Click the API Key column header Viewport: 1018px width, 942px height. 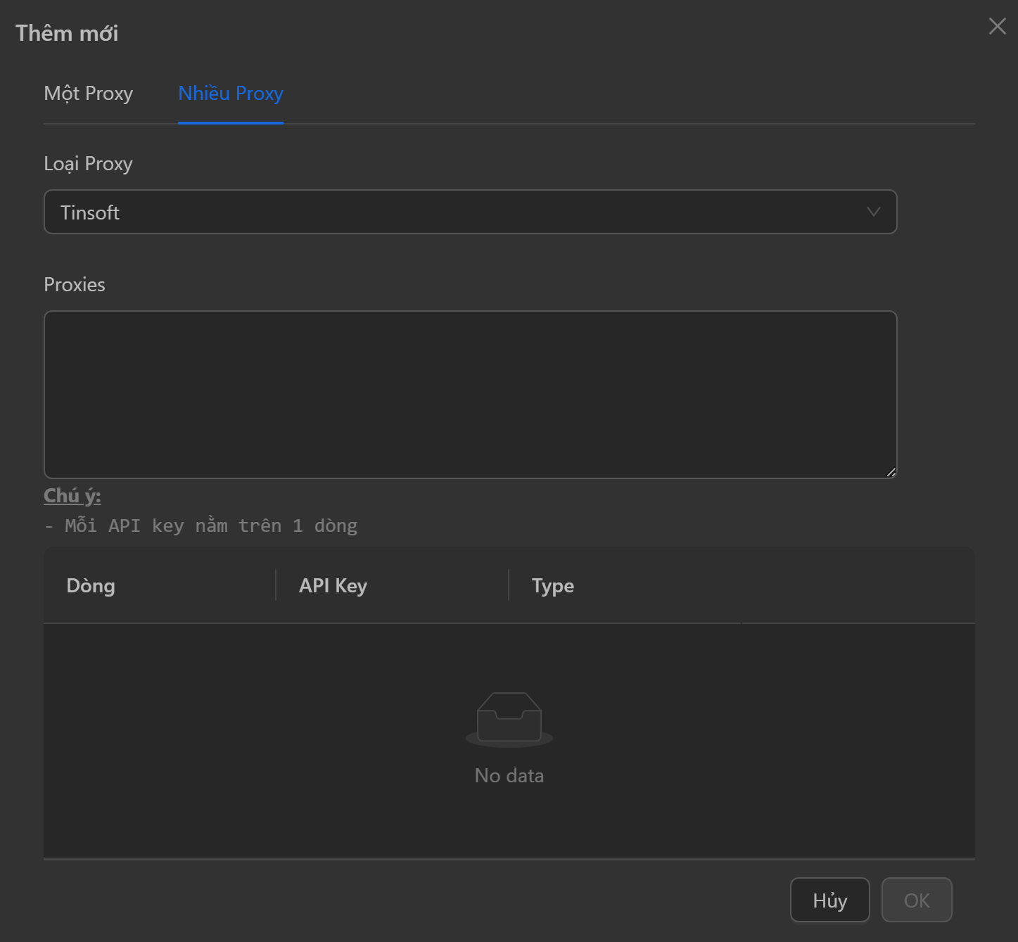click(x=333, y=585)
